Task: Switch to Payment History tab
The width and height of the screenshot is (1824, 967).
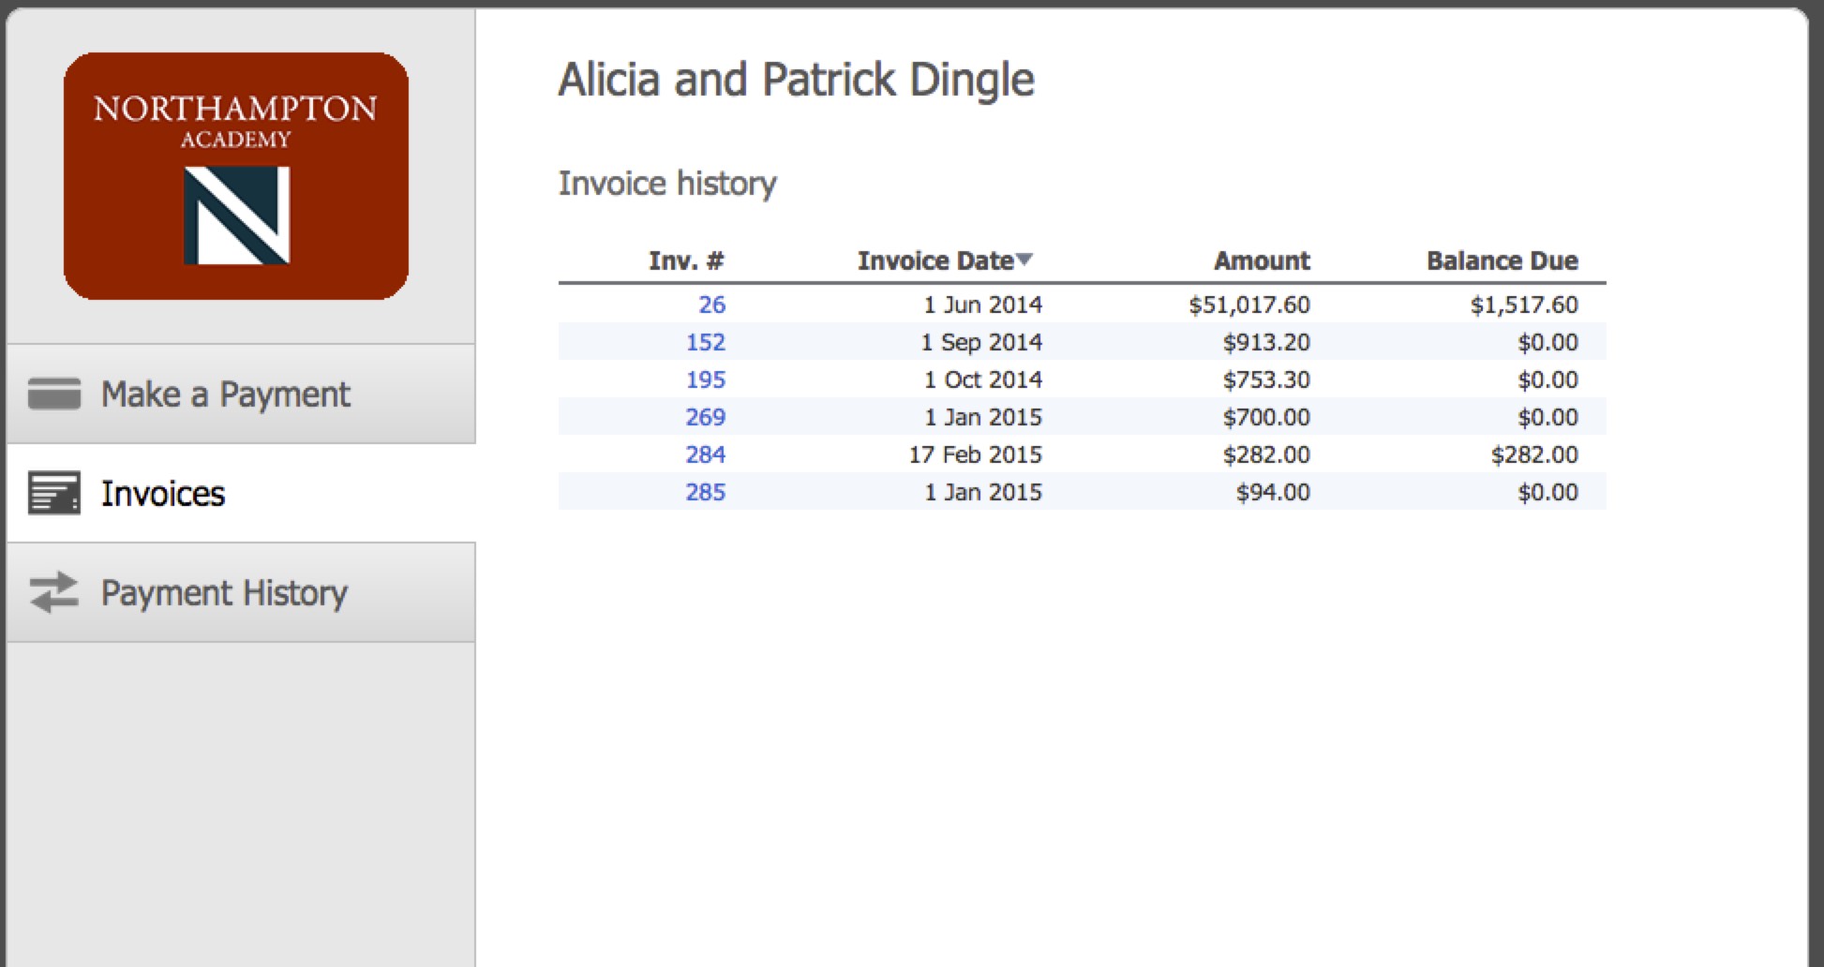Action: (x=224, y=593)
